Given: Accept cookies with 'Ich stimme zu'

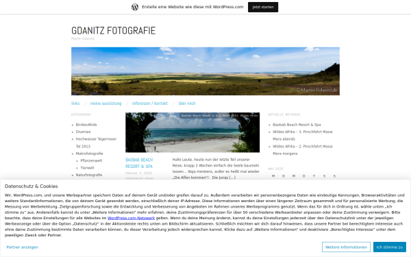Looking at the screenshot, I should click(390, 247).
